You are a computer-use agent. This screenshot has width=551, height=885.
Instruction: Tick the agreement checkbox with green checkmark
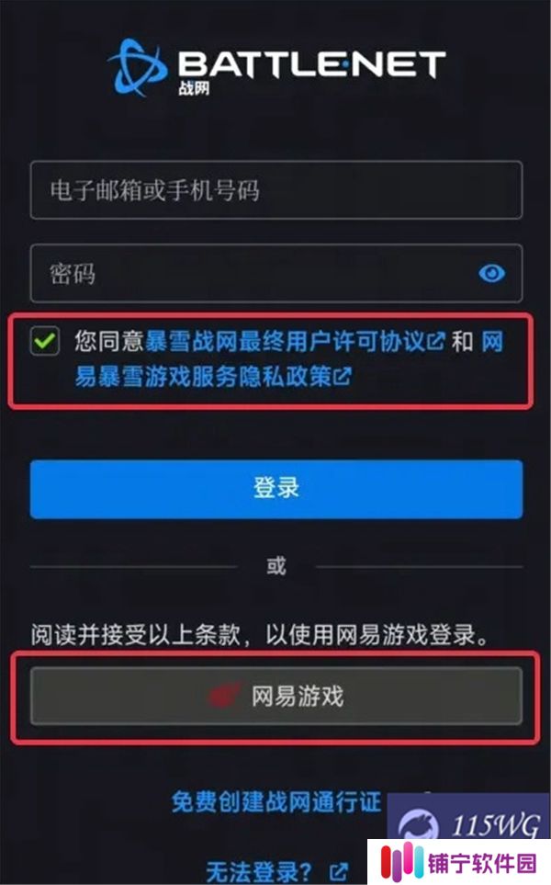click(45, 341)
